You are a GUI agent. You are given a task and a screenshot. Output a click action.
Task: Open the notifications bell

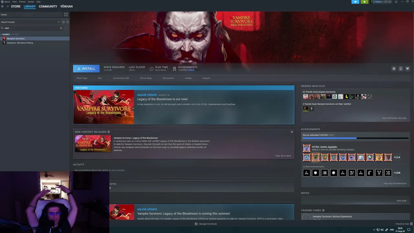365,2
